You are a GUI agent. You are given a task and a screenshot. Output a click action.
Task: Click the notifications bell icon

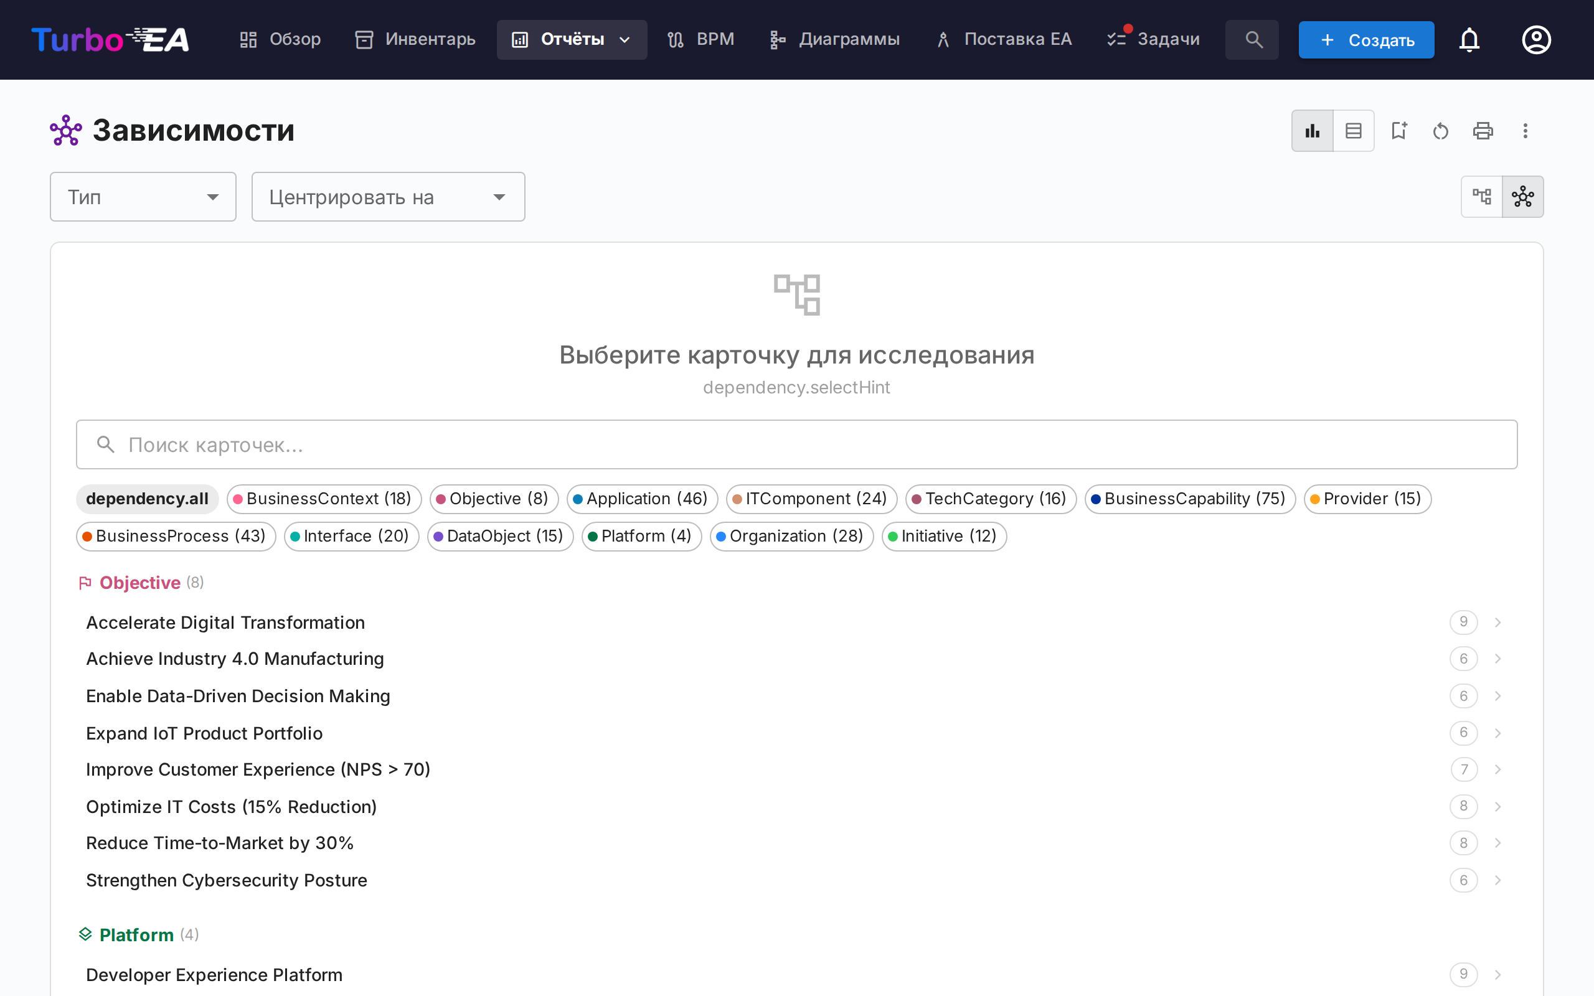tap(1469, 39)
